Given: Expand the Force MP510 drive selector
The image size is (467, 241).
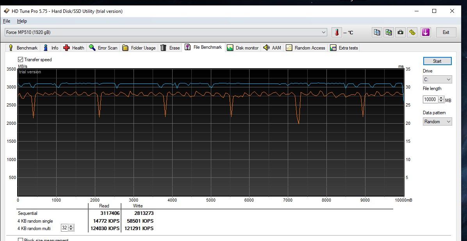Looking at the screenshot, I should (x=166, y=32).
